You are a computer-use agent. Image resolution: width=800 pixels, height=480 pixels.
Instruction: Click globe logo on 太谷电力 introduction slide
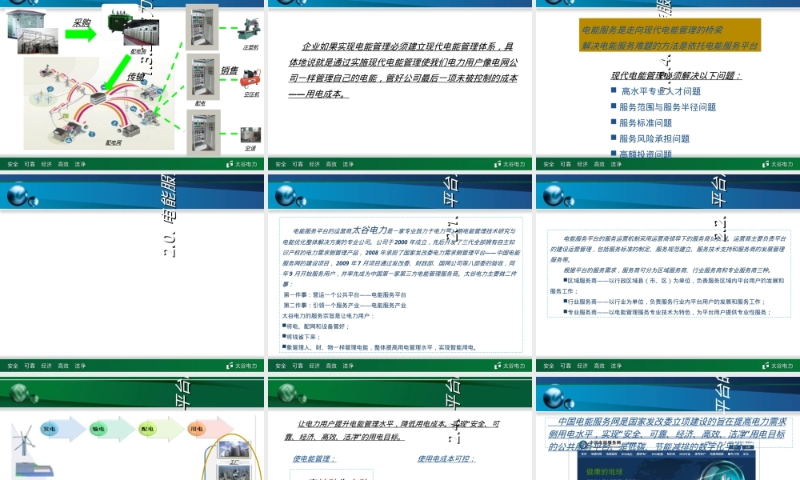pyautogui.click(x=290, y=196)
